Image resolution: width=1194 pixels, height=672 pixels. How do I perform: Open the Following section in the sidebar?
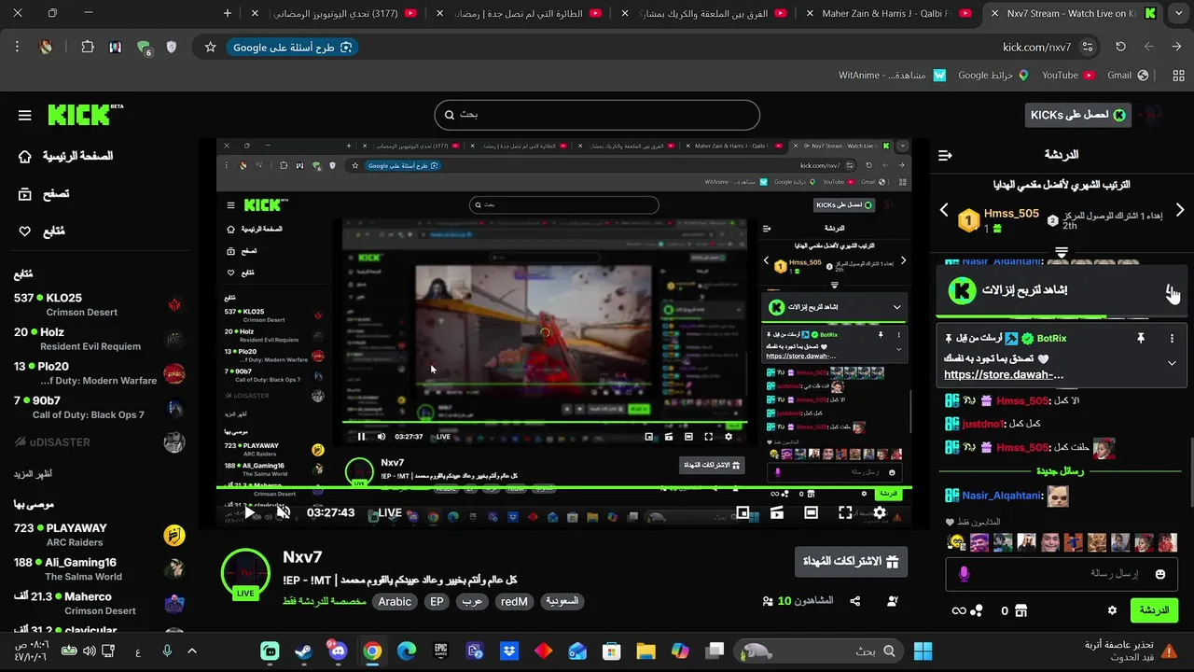point(42,231)
